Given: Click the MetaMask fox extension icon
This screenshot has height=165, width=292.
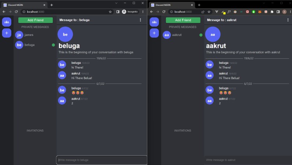Looking at the screenshot, I should [x=260, y=12].
